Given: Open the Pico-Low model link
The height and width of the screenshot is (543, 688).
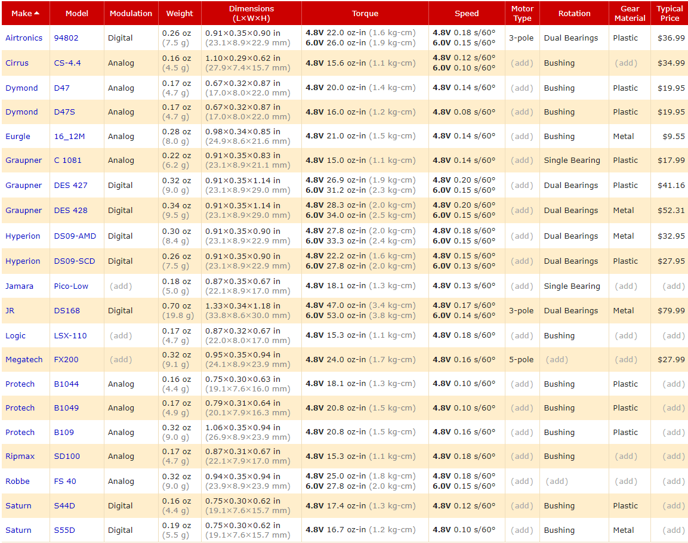Looking at the screenshot, I should point(70,286).
